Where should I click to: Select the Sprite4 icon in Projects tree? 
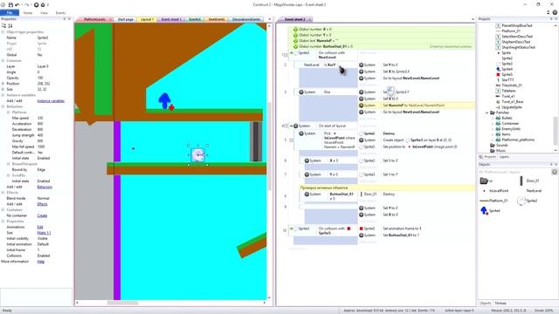coord(499,69)
